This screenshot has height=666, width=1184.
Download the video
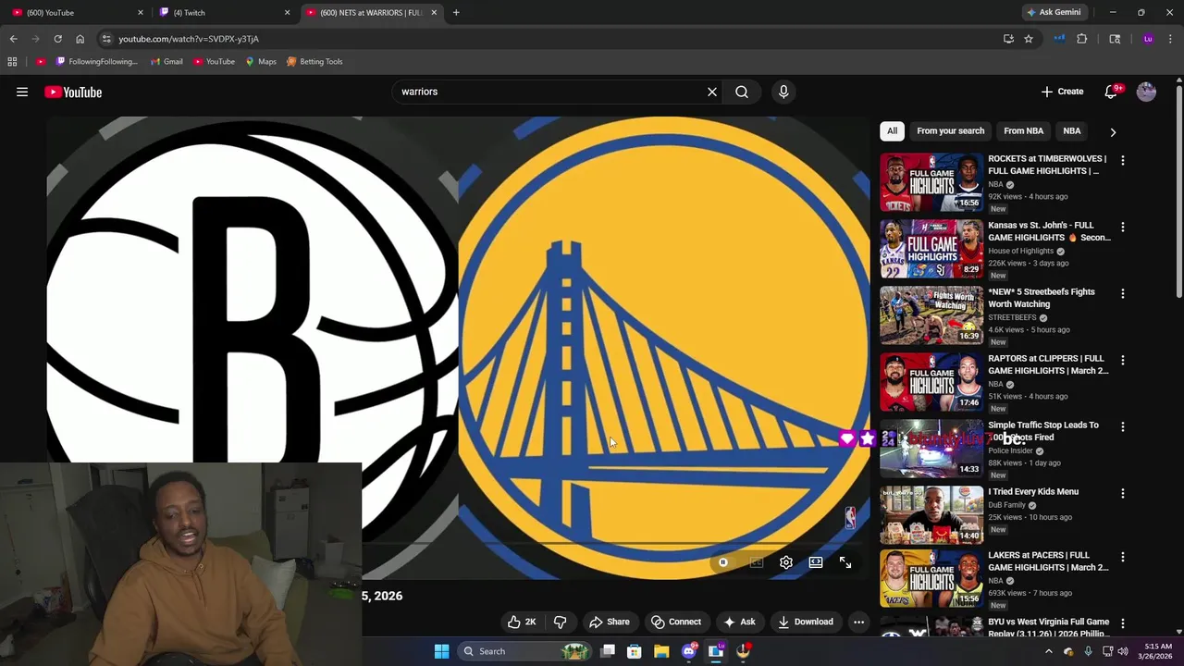pyautogui.click(x=806, y=622)
